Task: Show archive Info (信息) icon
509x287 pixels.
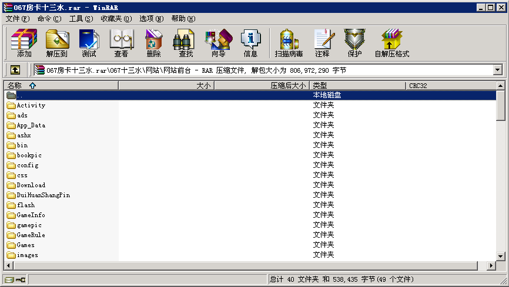Action: (250, 43)
